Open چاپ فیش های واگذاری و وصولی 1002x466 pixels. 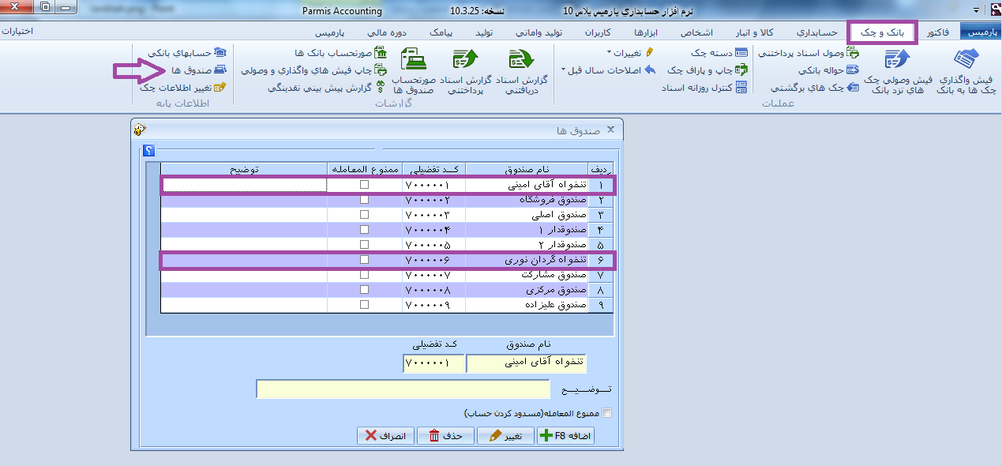click(314, 70)
